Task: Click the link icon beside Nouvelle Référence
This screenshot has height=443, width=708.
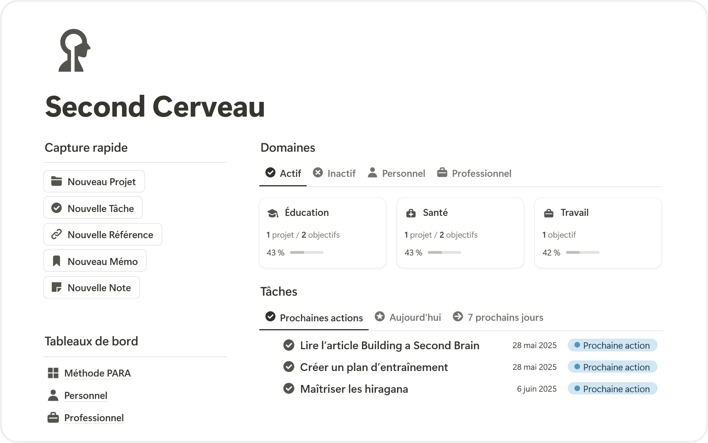Action: tap(56, 234)
